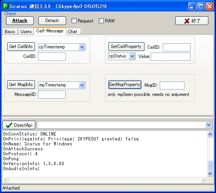The height and width of the screenshot is (193, 216).
Task: Click the "OnPrivilegeInfo: Privilege: SKYPEOUT granted: false" log line
Action: (71, 139)
